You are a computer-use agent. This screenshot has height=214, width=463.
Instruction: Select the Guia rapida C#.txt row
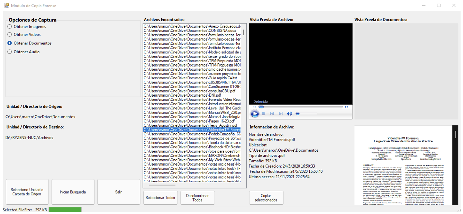(192, 78)
